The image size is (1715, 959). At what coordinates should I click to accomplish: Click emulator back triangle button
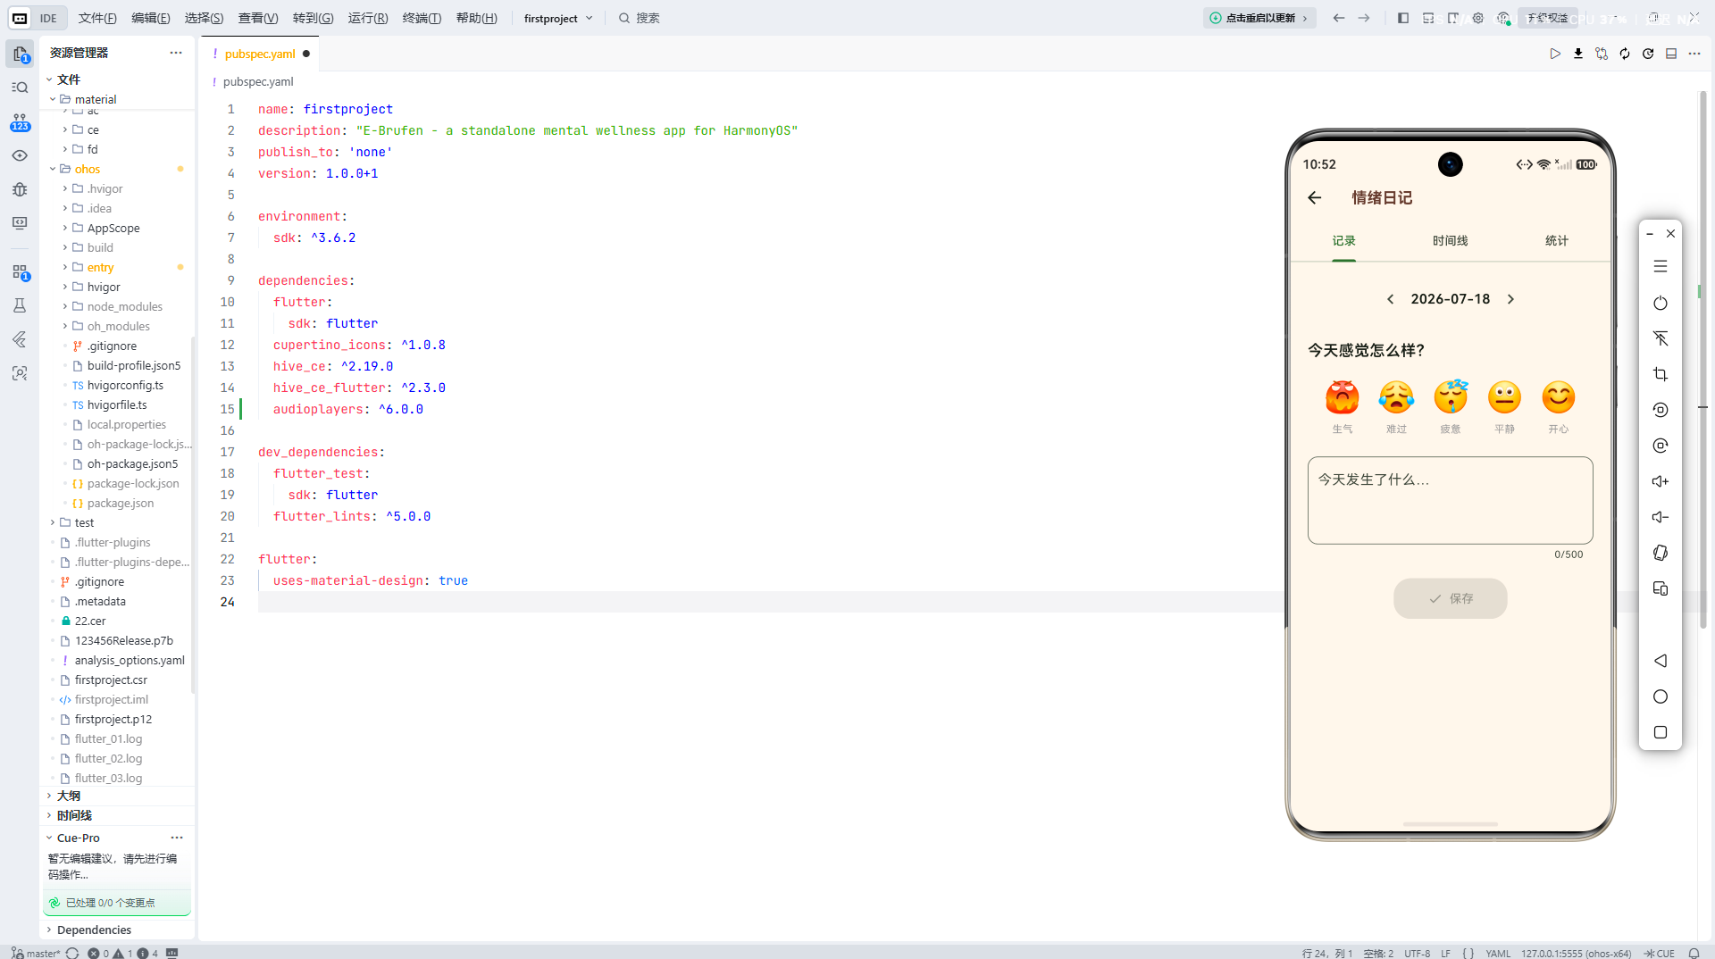(x=1661, y=661)
